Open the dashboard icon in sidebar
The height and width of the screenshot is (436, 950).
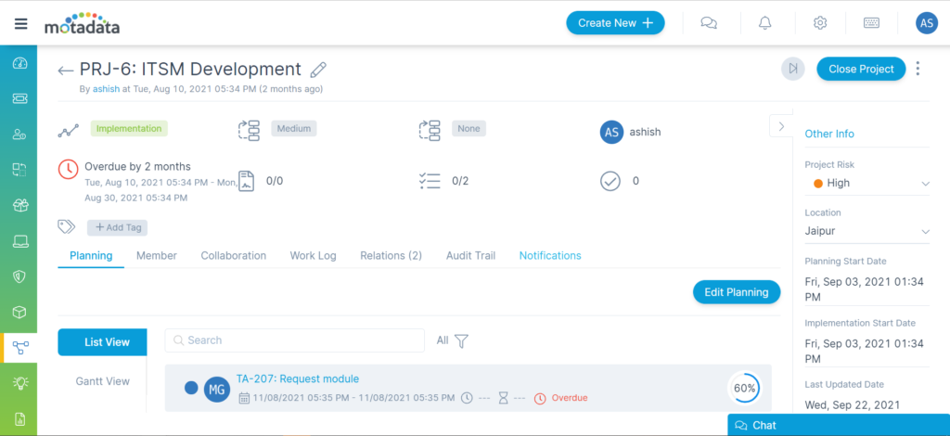click(19, 64)
